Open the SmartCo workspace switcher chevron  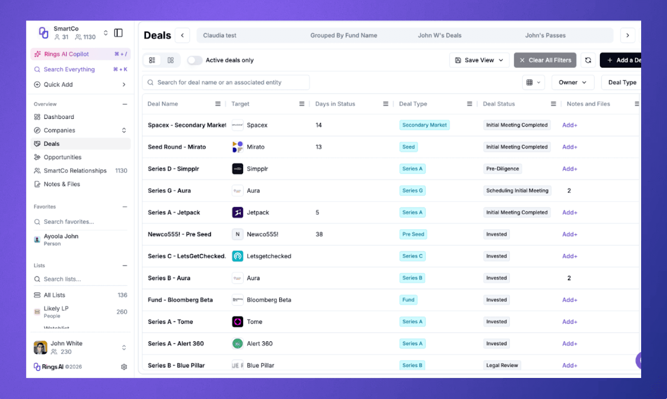pos(105,33)
